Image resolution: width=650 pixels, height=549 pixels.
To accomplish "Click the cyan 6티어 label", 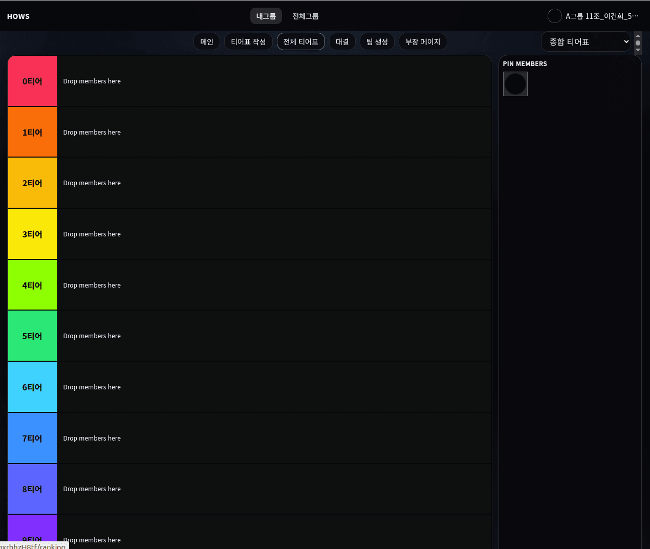I will pos(32,387).
